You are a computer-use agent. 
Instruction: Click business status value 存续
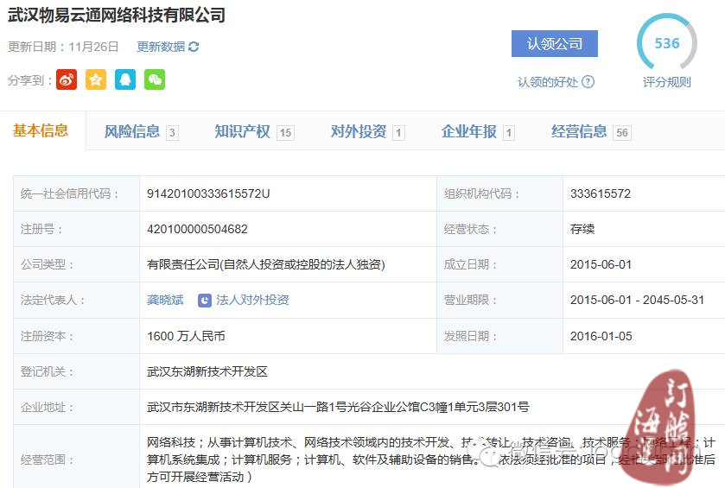pyautogui.click(x=582, y=229)
